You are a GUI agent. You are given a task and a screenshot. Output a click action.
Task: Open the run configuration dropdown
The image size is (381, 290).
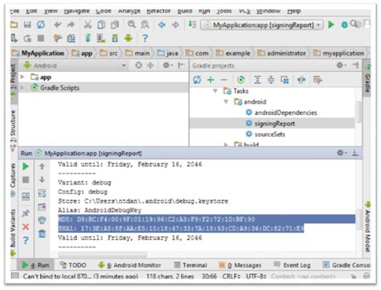tap(262, 25)
